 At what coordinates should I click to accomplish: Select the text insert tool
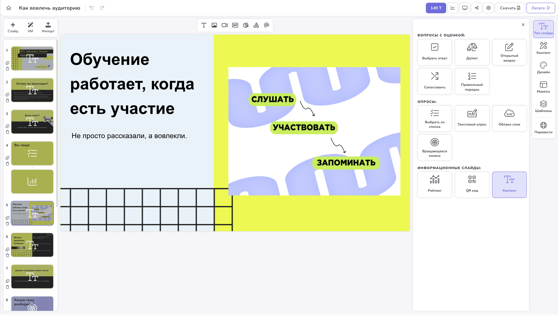click(x=204, y=25)
